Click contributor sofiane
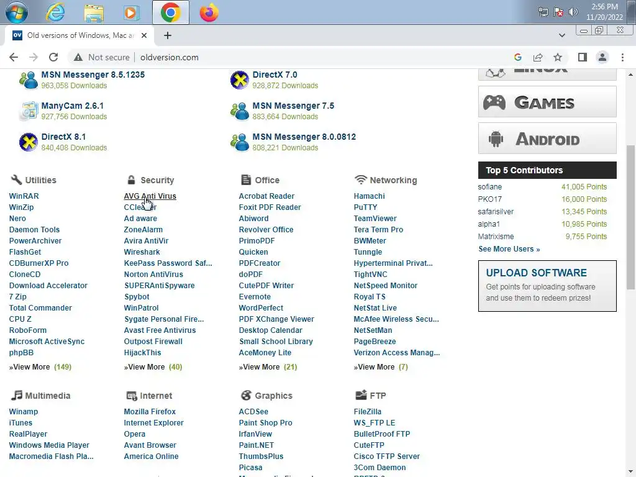636x477 pixels. [x=490, y=186]
